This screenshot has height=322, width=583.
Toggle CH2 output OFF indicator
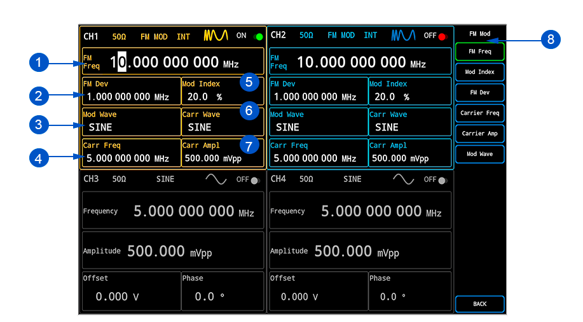(442, 36)
